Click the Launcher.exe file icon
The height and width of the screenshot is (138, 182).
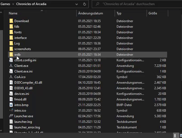point(11,116)
